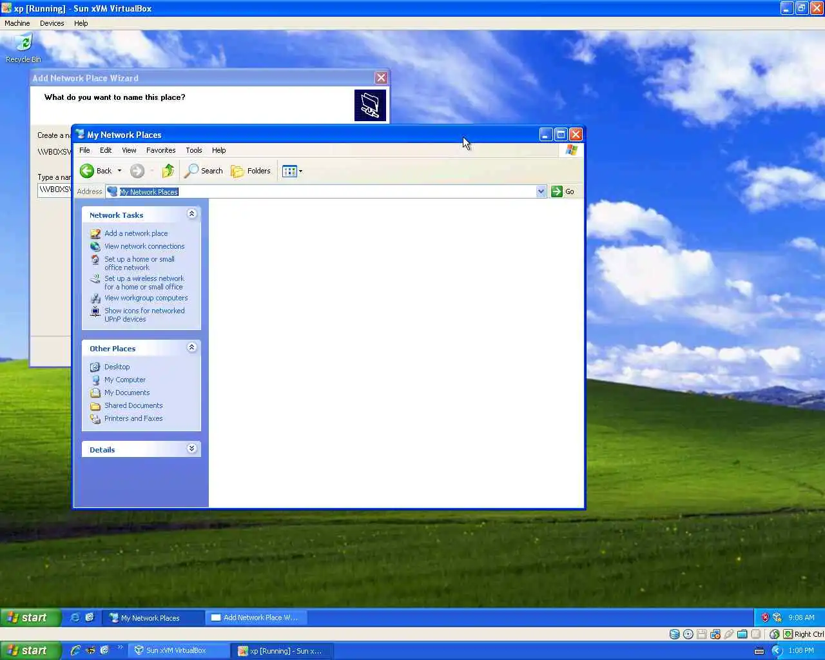Screen dimensions: 825x660
Task: Click the Back arrow icon in My Network Places
Action: pyautogui.click(x=87, y=171)
